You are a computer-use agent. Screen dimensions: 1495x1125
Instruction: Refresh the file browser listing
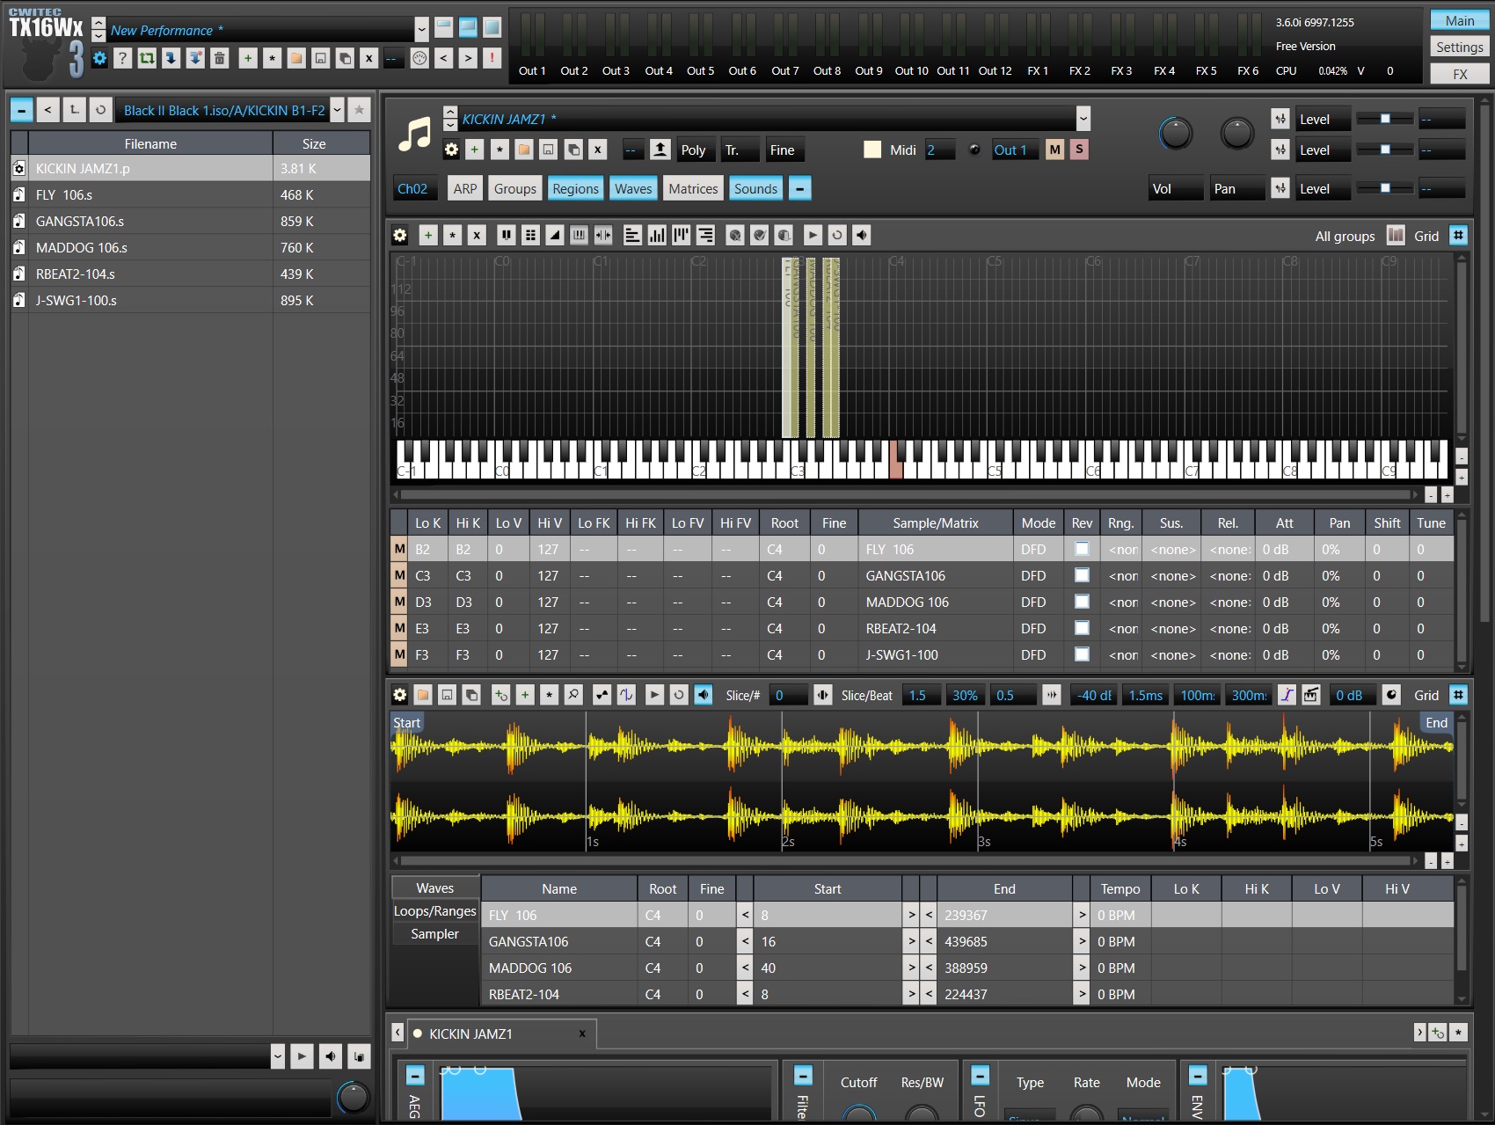point(101,110)
